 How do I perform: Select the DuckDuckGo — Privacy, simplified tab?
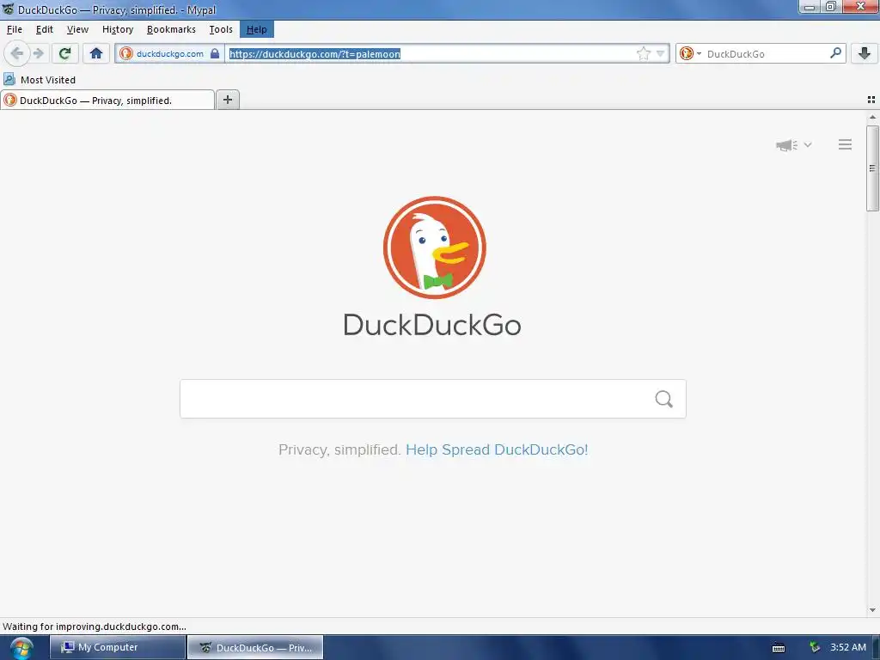(107, 101)
